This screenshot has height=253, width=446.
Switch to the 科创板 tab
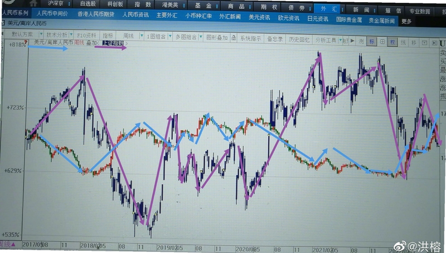point(115,4)
